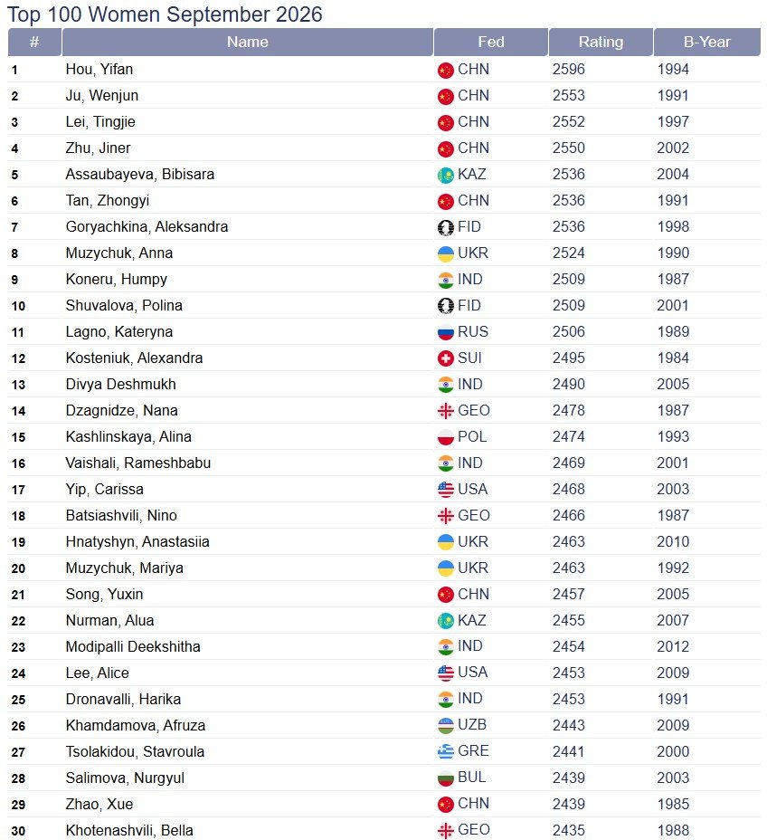Click the # rank column header
This screenshot has width=767, height=840.
tap(34, 42)
